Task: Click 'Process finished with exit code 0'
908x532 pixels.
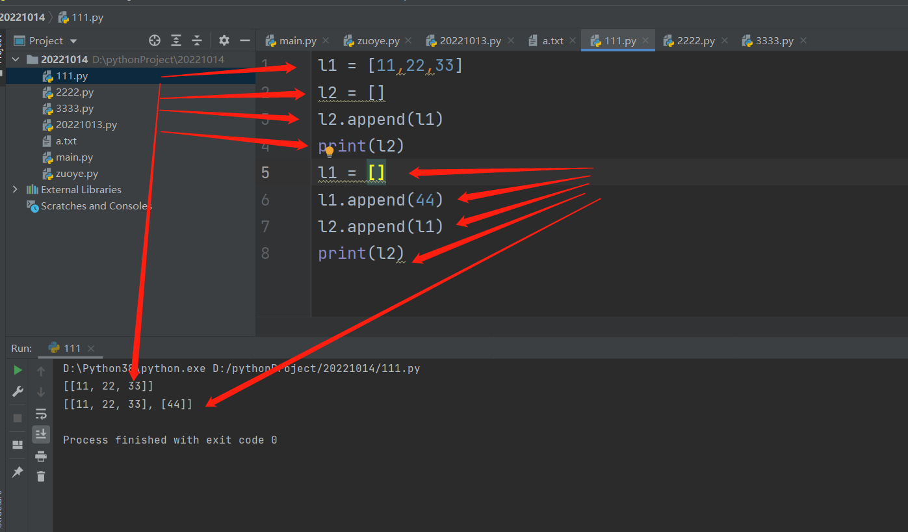Action: click(170, 440)
